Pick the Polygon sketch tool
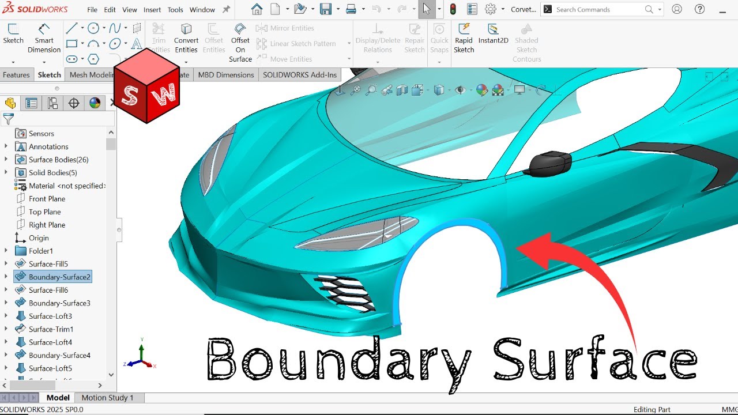The height and width of the screenshot is (415, 738). [93, 59]
